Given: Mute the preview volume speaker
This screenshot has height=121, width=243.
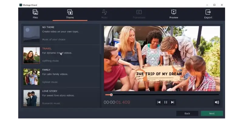Looking at the screenshot, I should pyautogui.click(x=217, y=102).
